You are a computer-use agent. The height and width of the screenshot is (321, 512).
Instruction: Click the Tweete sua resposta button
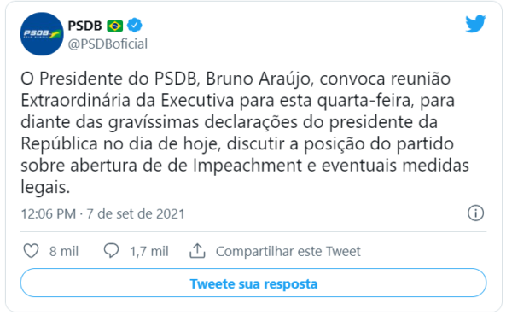tap(253, 283)
